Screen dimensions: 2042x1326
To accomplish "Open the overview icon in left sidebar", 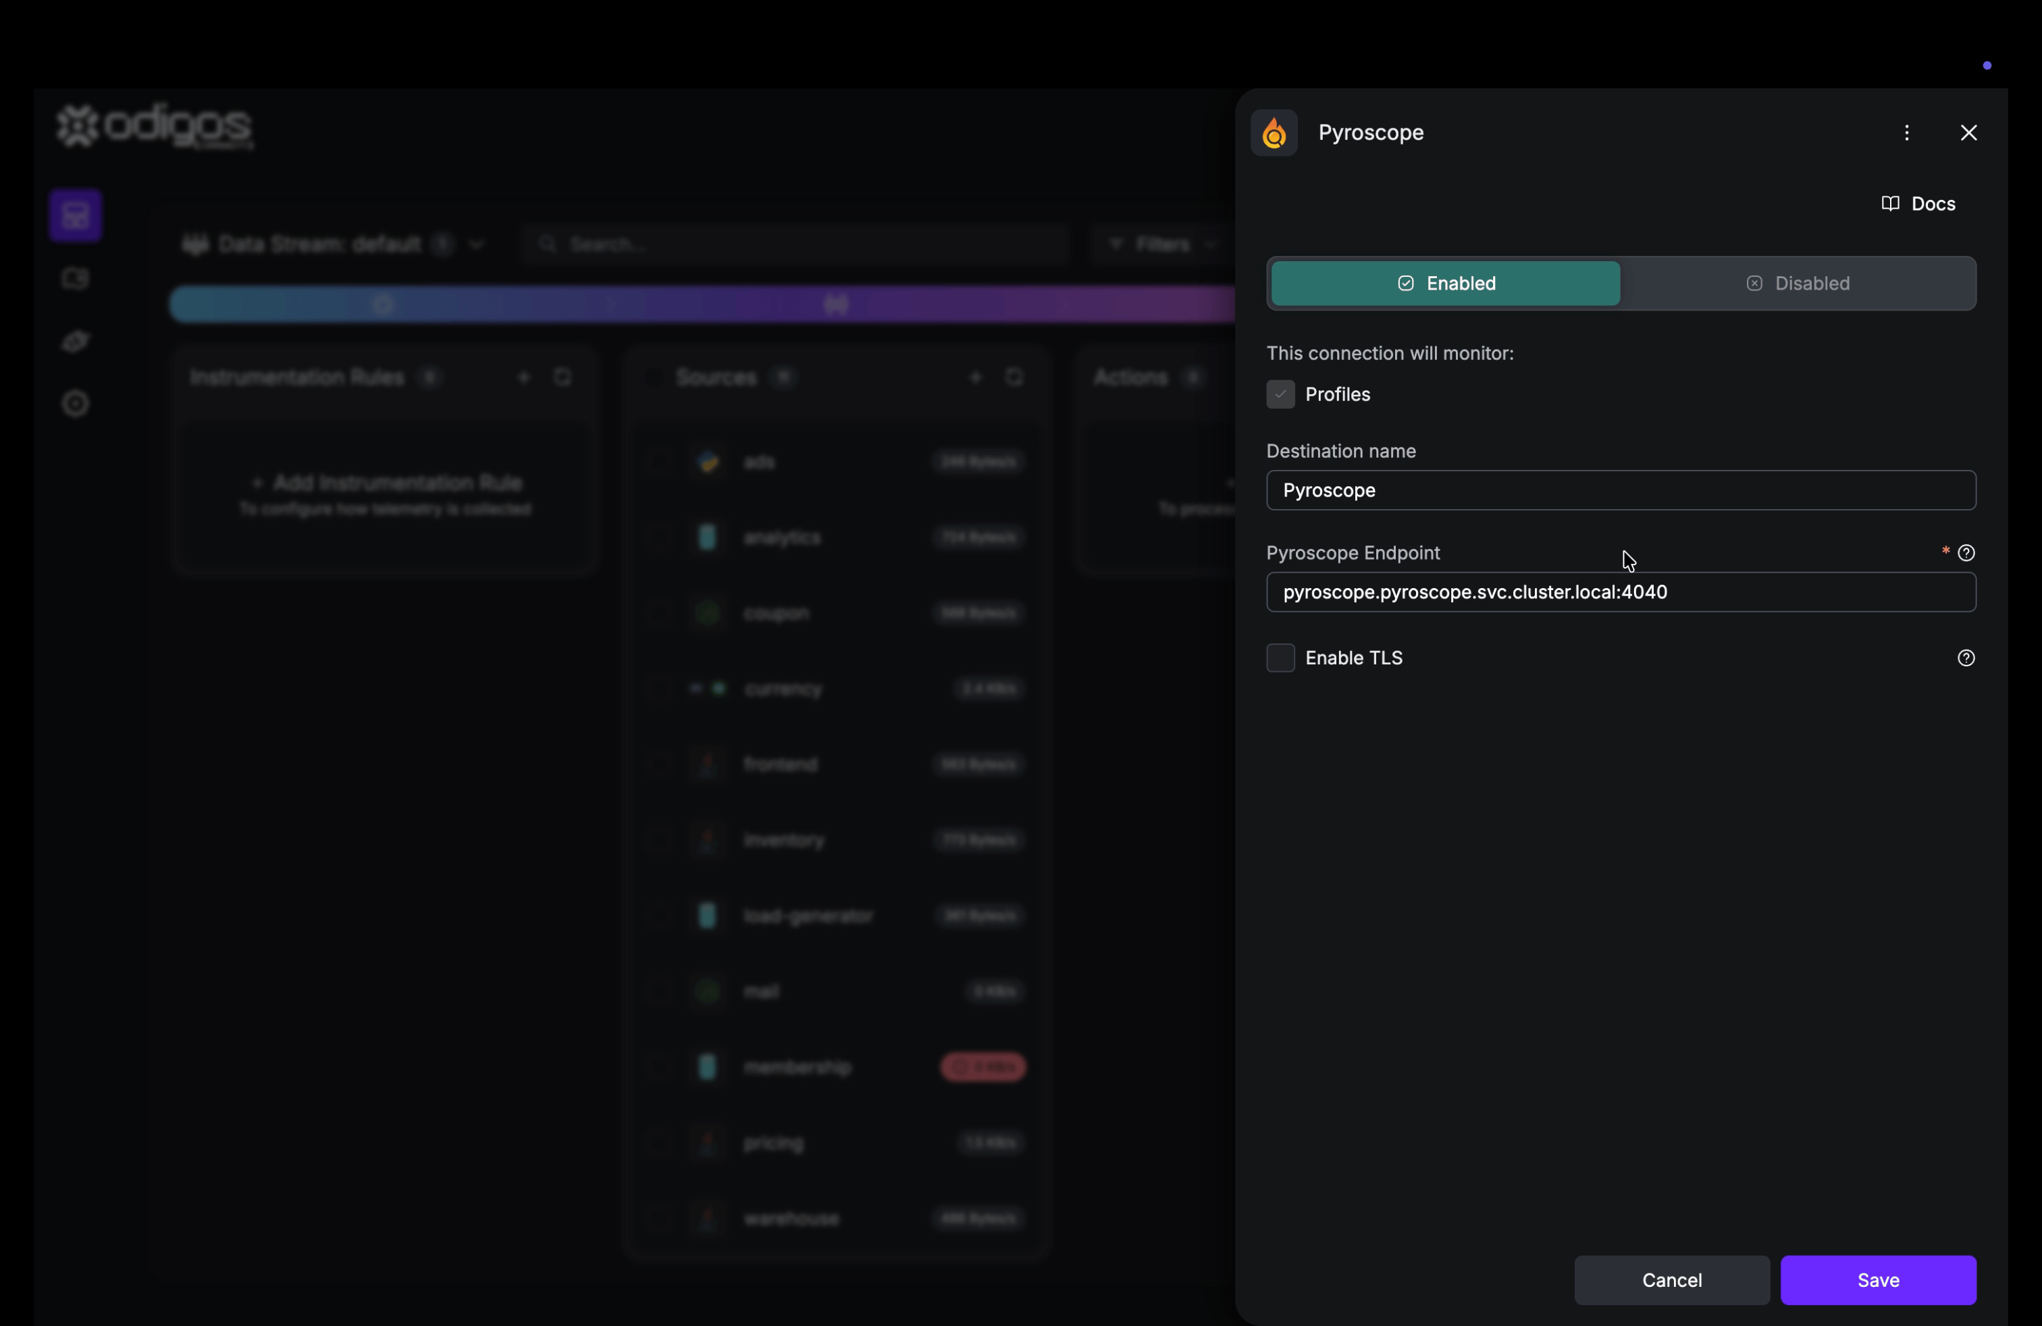I will tap(76, 215).
